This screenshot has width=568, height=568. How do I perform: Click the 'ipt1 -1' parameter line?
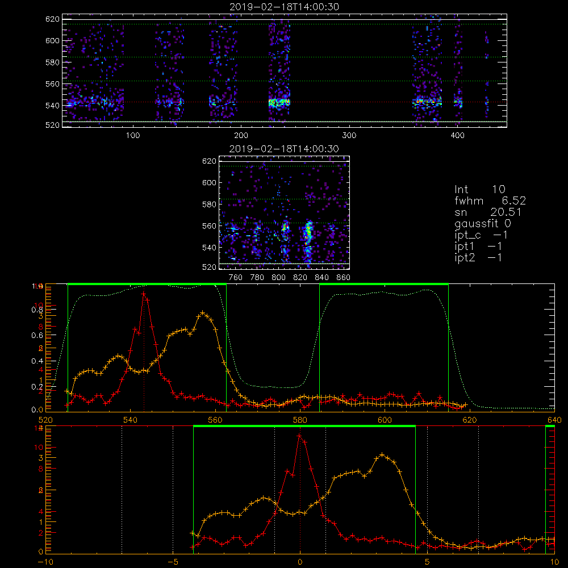tap(478, 247)
